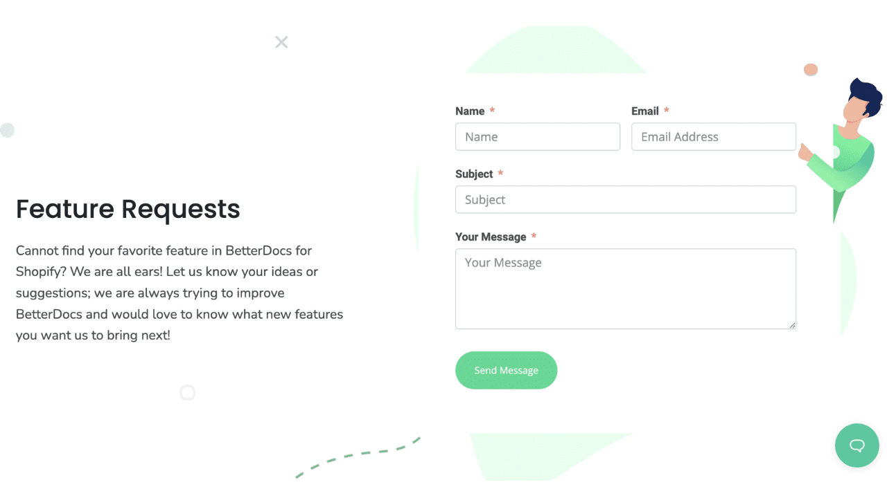
Task: Click the chat bubble icon bottom right
Action: pyautogui.click(x=857, y=445)
